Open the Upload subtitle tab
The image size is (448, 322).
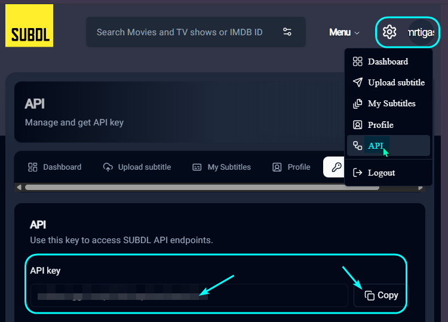pyautogui.click(x=137, y=167)
